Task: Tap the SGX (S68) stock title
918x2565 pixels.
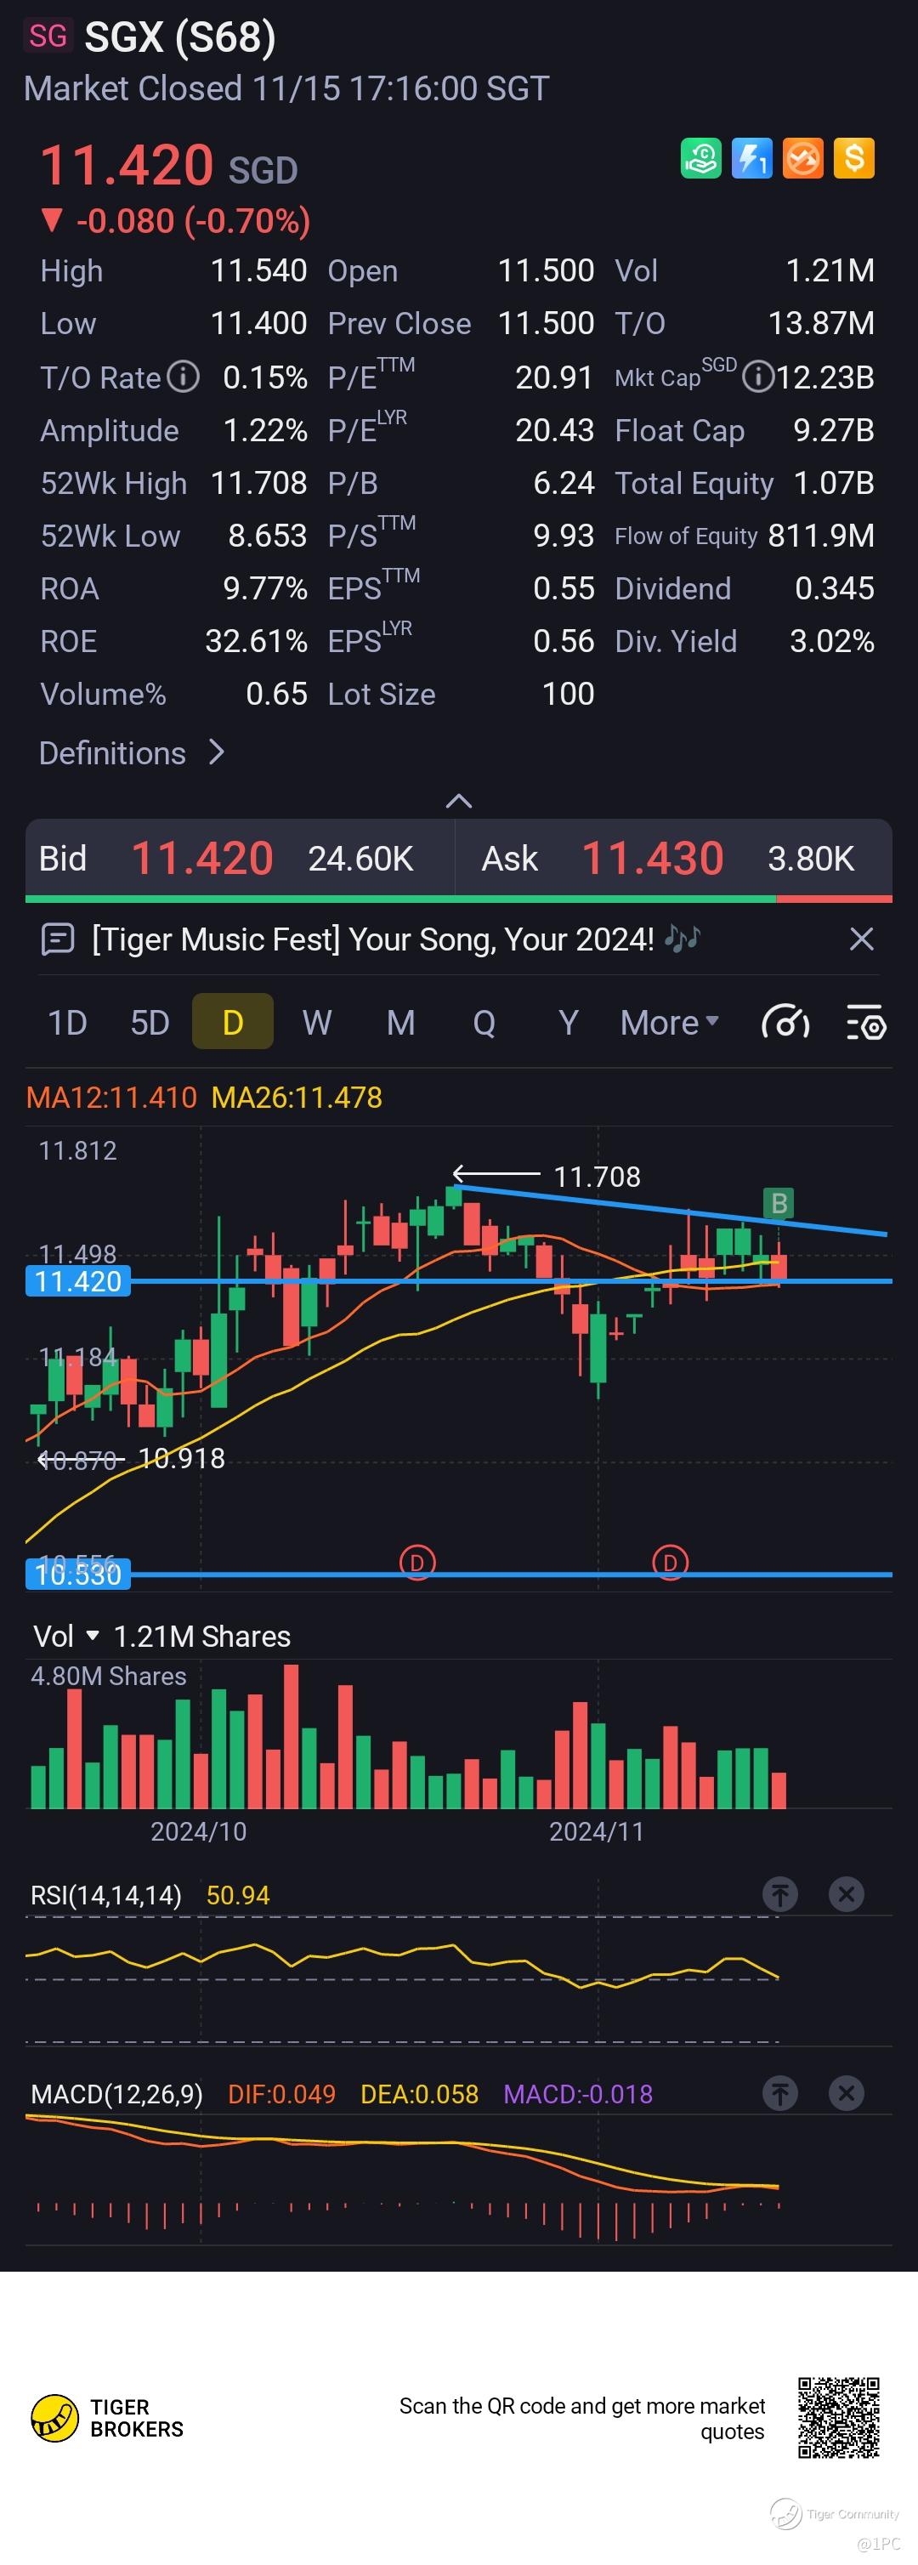Action: pyautogui.click(x=180, y=37)
